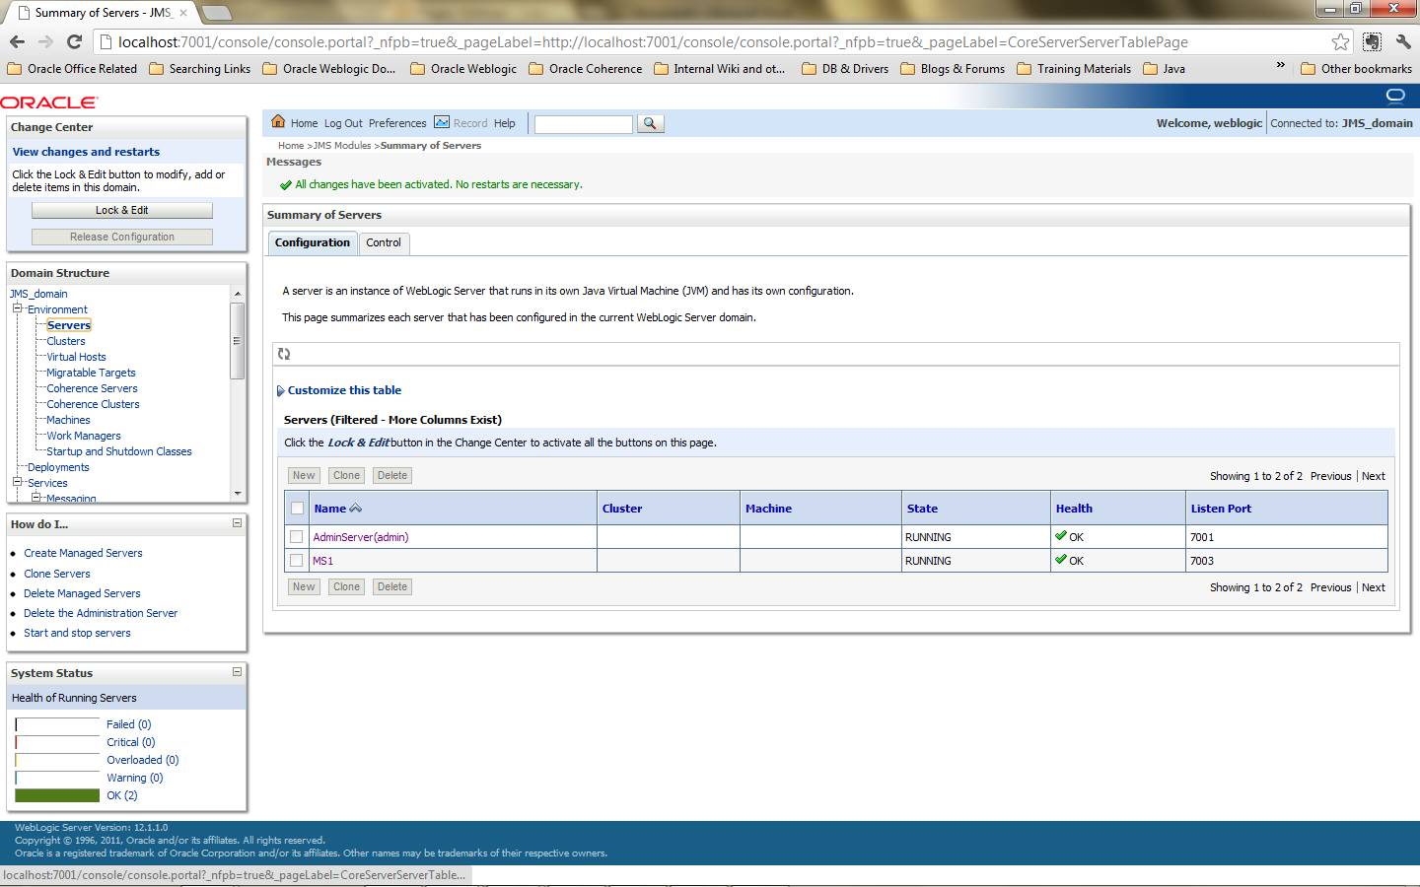
Task: Expand Customize this table
Action: pyautogui.click(x=343, y=389)
